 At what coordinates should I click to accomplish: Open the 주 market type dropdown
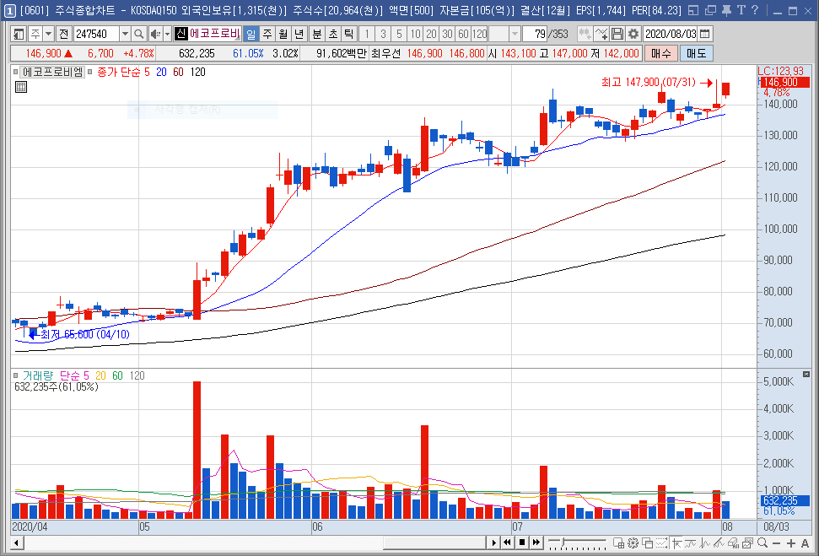coord(49,34)
